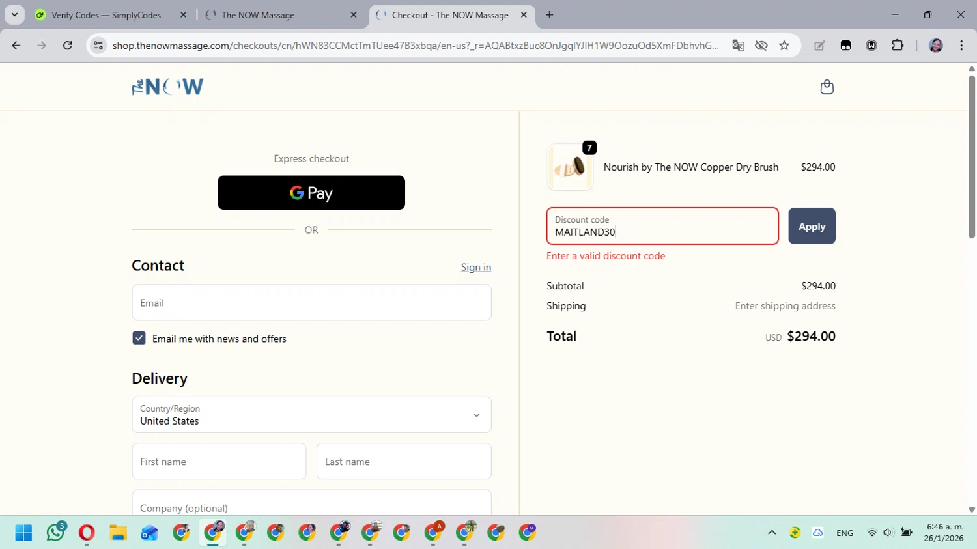Open the circled W extension icon
Screen dimensions: 977x549
(x=871, y=46)
